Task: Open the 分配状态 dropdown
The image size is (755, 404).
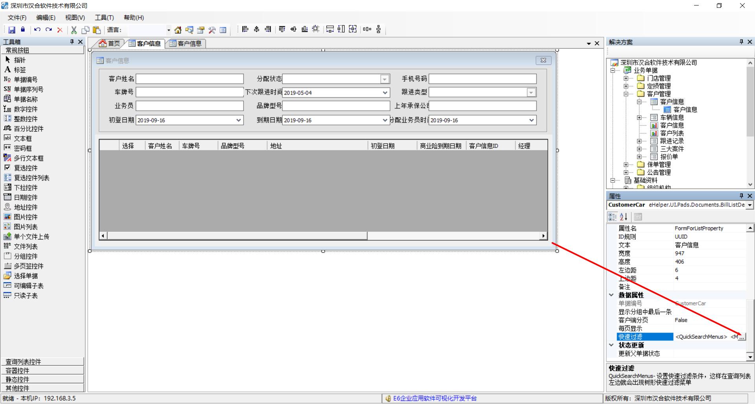Action: point(385,79)
